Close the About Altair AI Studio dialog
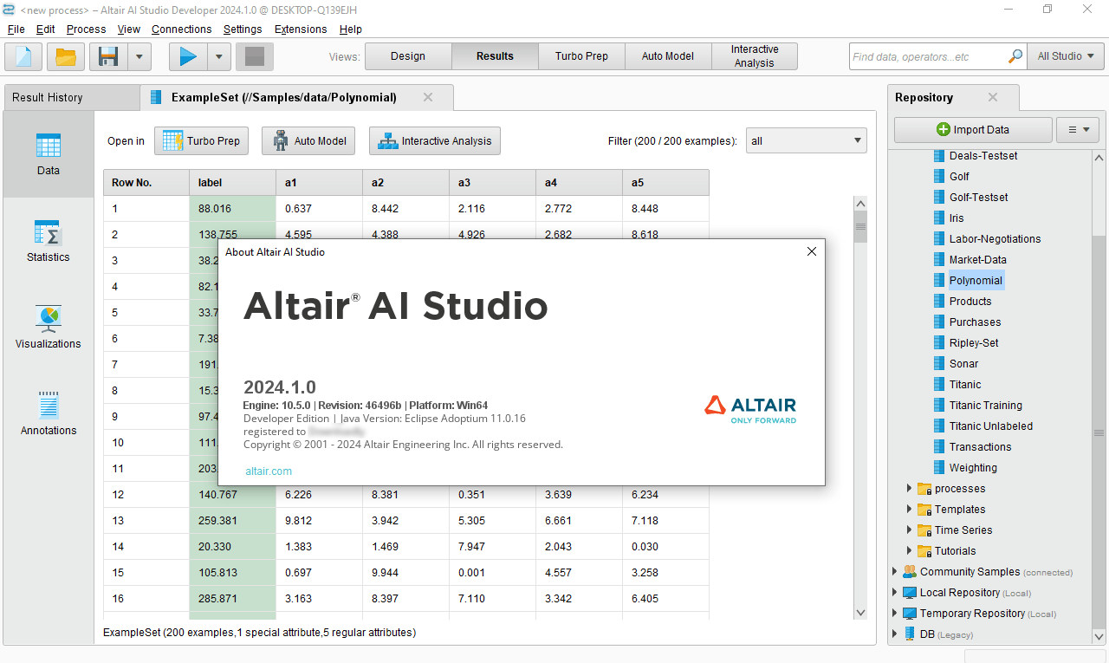This screenshot has height=663, width=1109. click(812, 251)
